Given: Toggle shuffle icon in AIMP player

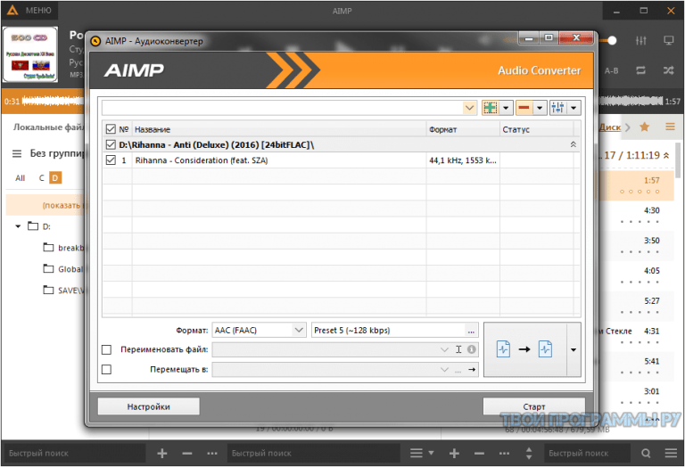Looking at the screenshot, I should tap(668, 70).
